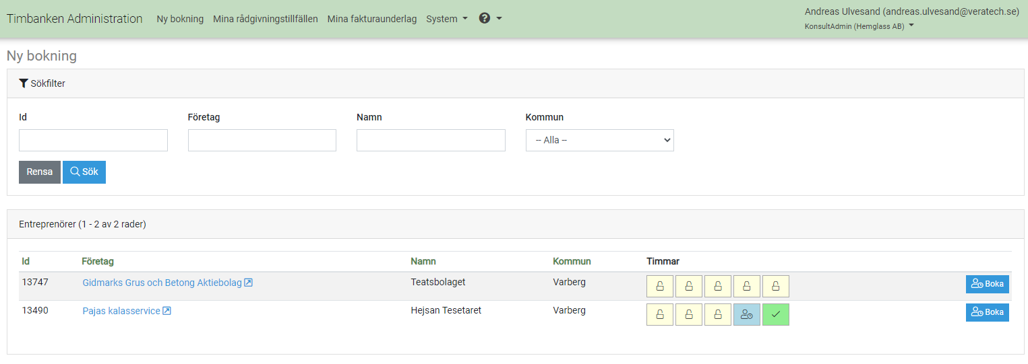
Task: Go to Mina rådgivningstillfällen
Action: pos(265,19)
